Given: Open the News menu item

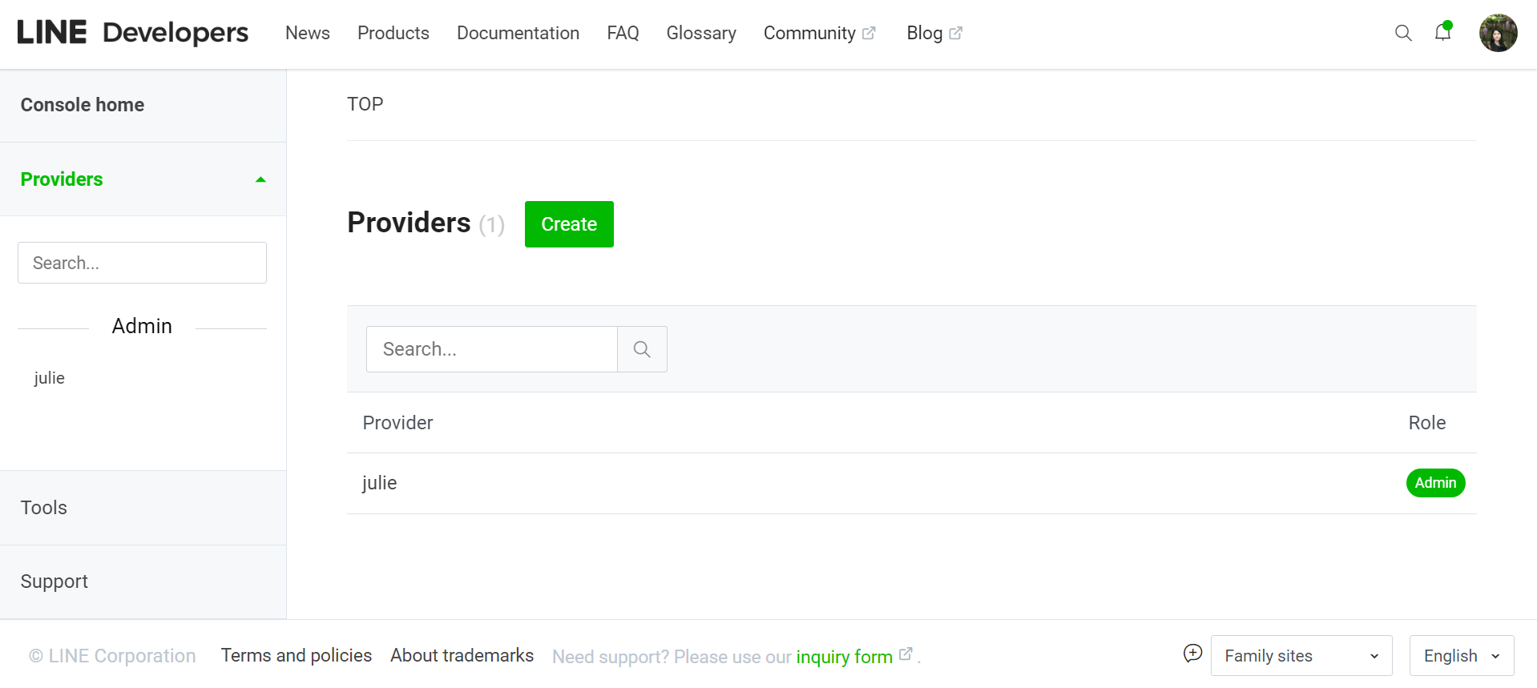Looking at the screenshot, I should (308, 33).
